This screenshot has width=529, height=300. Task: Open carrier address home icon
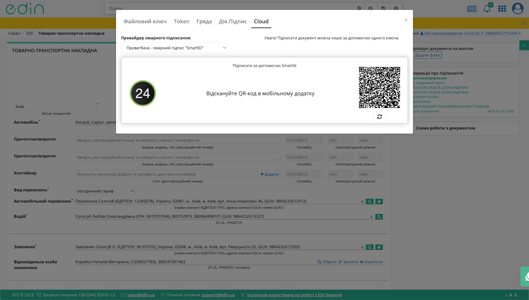pos(379,202)
